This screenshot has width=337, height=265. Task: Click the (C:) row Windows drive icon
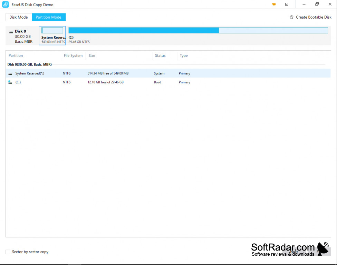point(10,82)
